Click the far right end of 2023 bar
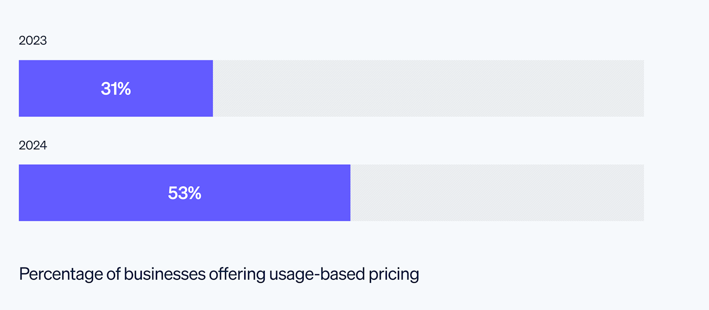The height and width of the screenshot is (310, 709). [x=642, y=88]
